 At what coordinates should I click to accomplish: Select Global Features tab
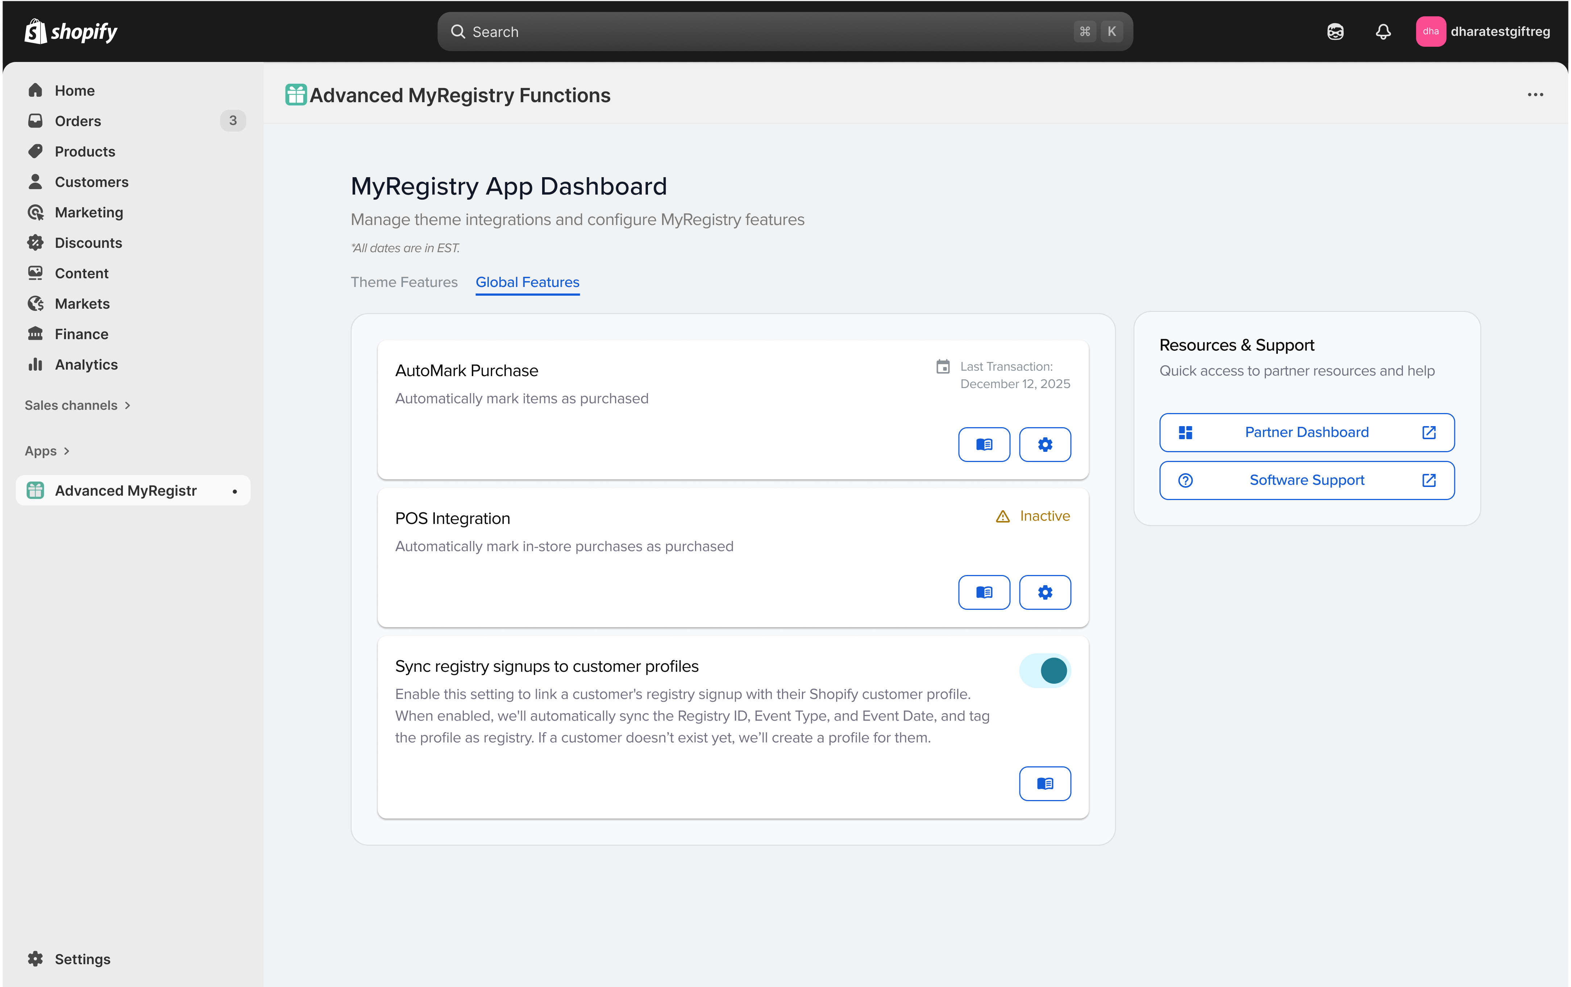(527, 282)
